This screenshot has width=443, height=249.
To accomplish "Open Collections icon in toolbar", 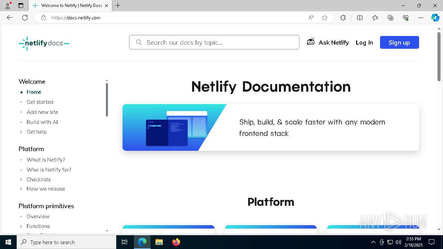I will 390,18.
